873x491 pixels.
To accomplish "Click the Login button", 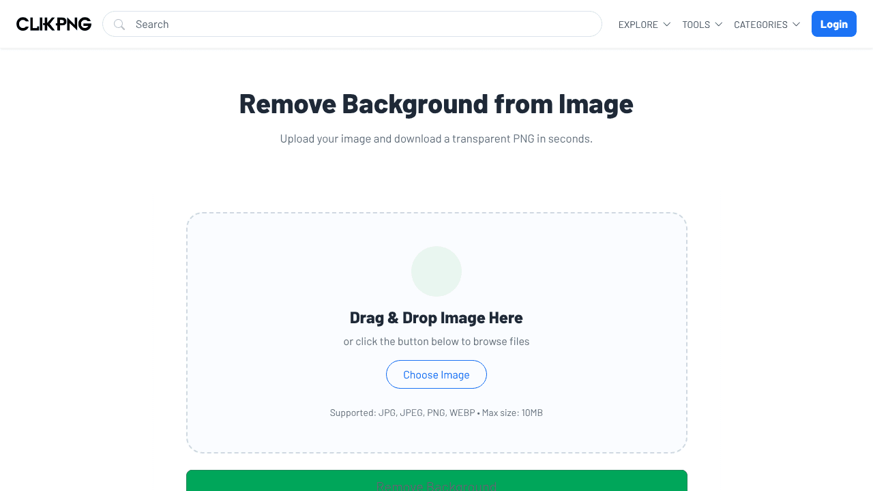I will pos(834,24).
